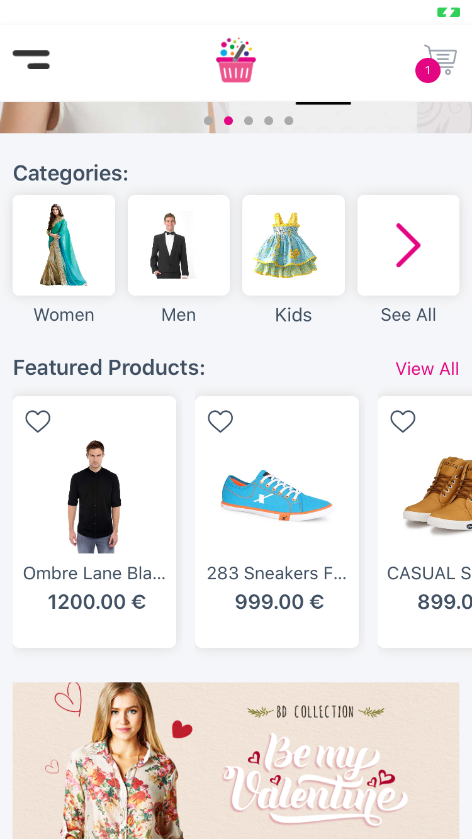Screen dimensions: 472x839
Task: Open the Be My Valentine banner
Action: (236, 761)
